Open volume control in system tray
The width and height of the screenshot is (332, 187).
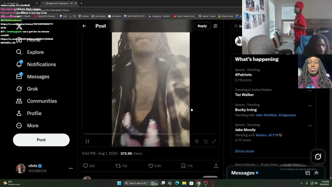point(316,183)
